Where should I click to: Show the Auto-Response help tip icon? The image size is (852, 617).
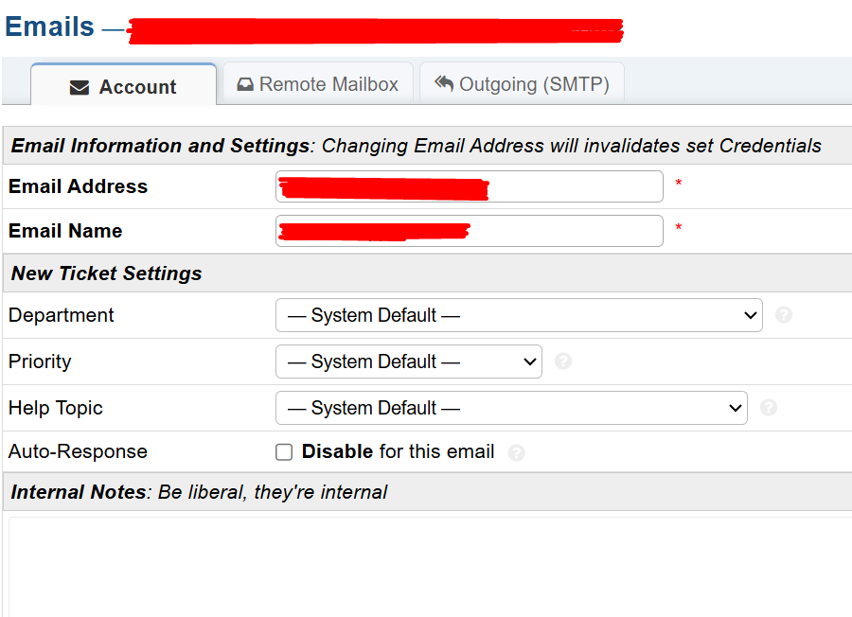(516, 452)
